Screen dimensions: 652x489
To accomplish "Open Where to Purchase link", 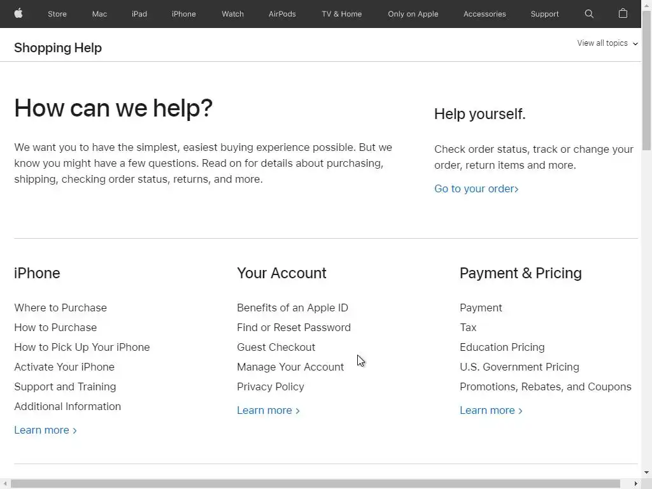I will [60, 308].
